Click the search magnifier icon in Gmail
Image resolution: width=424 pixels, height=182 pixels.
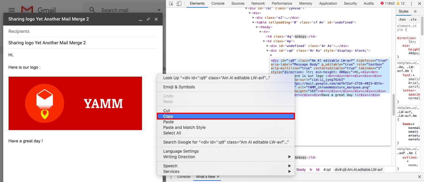click(x=92, y=10)
